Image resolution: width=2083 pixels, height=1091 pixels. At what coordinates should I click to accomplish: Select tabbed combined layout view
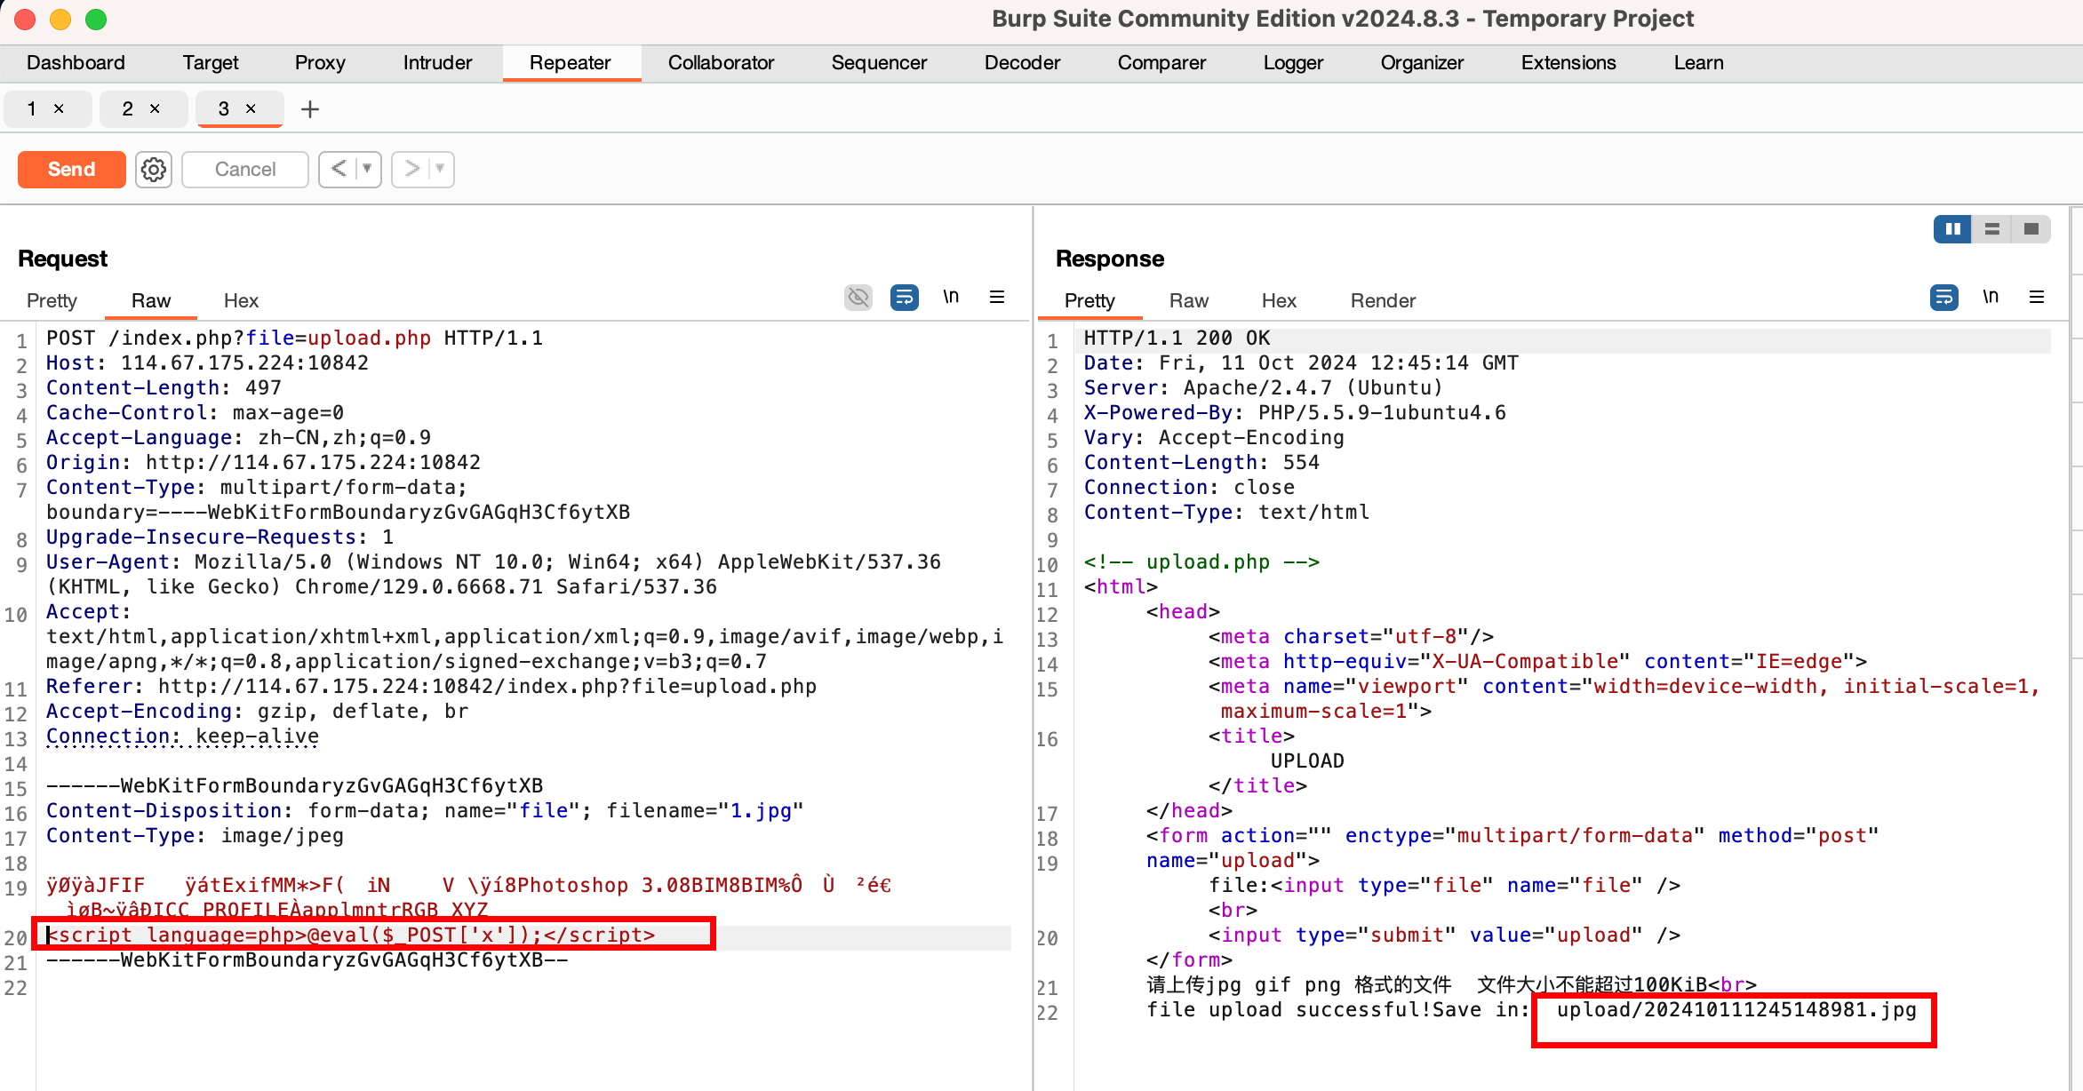2031,229
